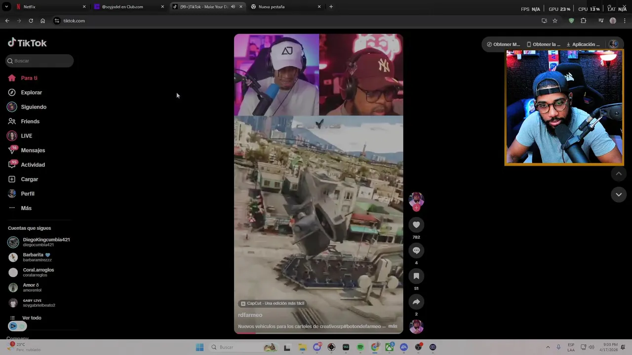Open weather widget showing 23°C
The width and height of the screenshot is (632, 355).
24,347
